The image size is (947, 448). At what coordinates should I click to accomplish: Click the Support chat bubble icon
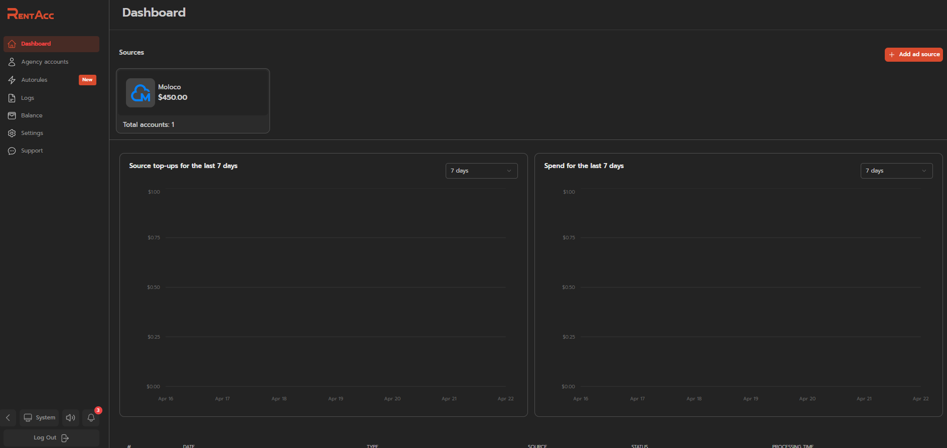coord(12,151)
